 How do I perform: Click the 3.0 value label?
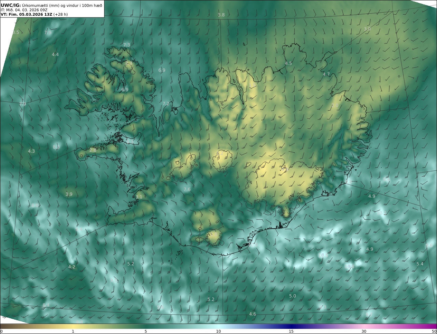point(367,29)
